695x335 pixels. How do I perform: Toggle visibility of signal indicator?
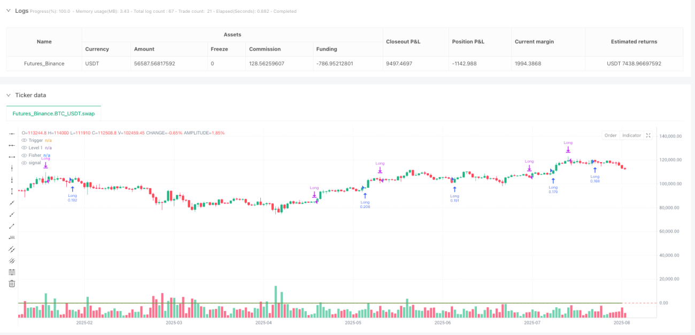(24, 163)
